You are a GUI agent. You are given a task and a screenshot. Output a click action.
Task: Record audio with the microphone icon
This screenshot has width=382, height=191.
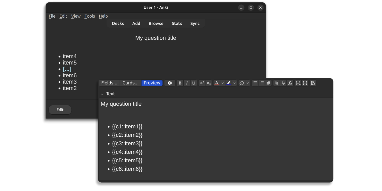283,83
